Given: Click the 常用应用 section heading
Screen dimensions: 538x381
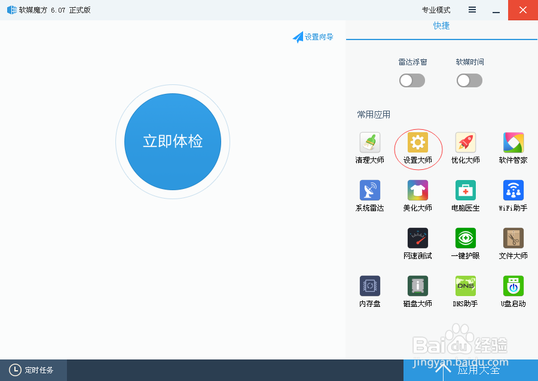Looking at the screenshot, I should [x=374, y=115].
